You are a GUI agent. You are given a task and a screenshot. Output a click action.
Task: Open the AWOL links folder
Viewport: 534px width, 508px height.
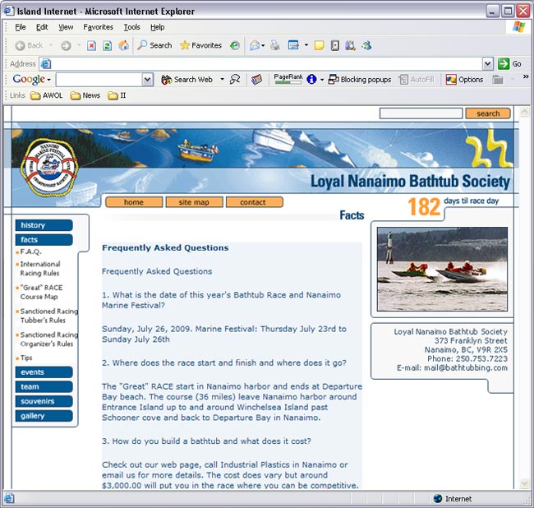point(47,95)
